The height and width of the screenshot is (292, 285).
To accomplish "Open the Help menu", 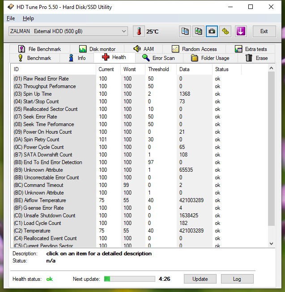I will pos(28,18).
